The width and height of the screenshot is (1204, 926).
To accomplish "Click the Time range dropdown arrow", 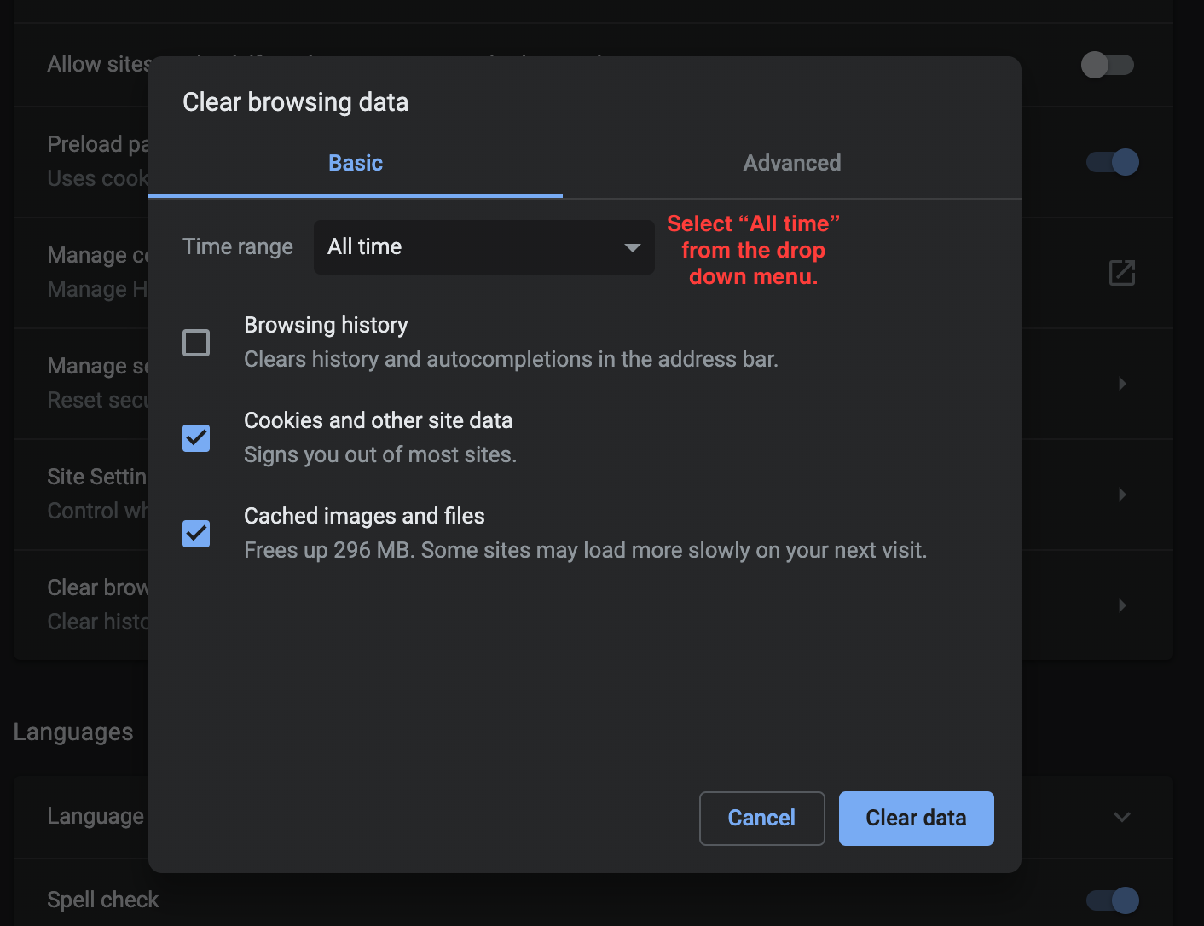I will 632,247.
